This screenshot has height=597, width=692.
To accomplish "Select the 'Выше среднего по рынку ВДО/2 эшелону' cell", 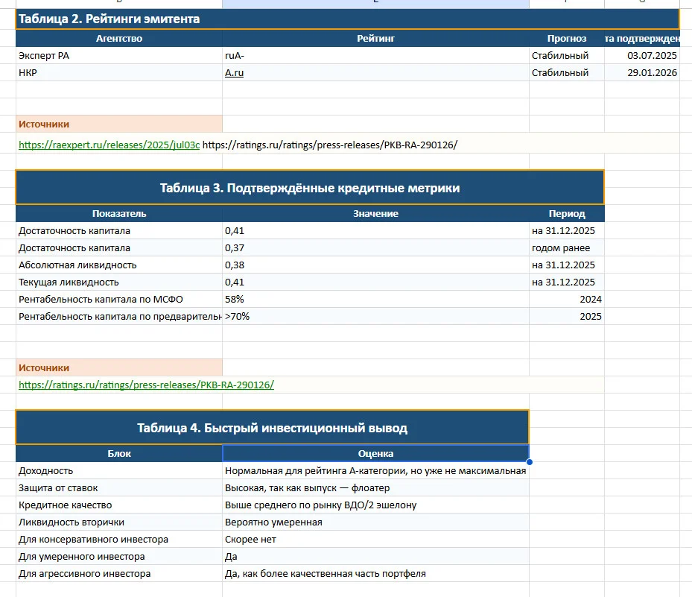I will tap(375, 505).
